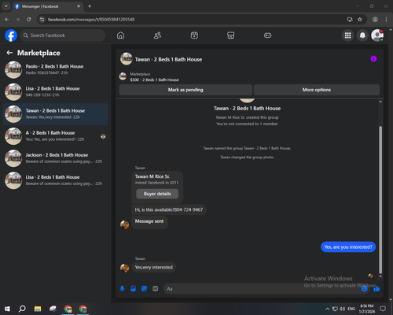Open the Reels video icon

pyautogui.click(x=194, y=35)
